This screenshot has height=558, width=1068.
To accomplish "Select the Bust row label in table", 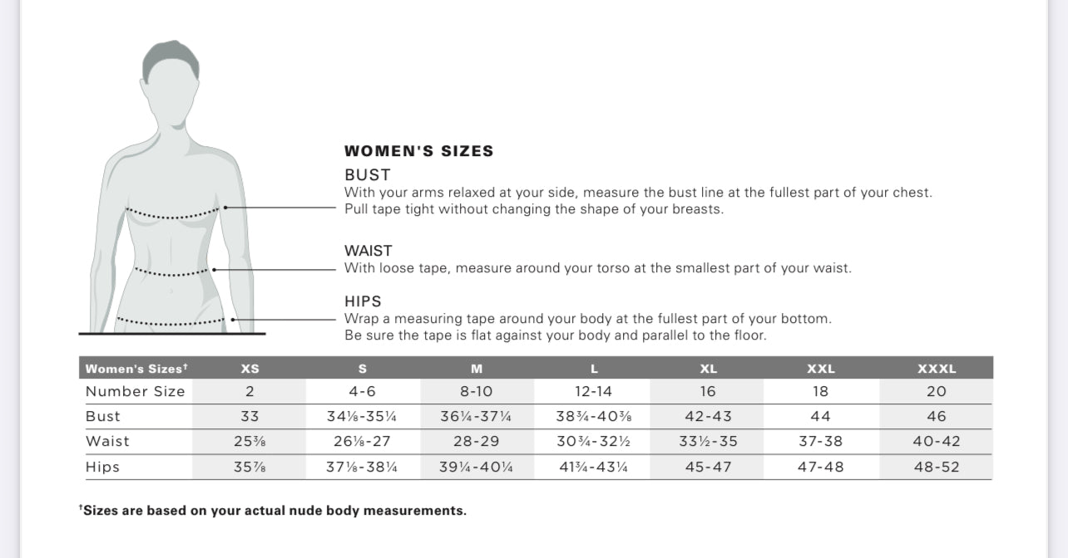I will point(103,416).
